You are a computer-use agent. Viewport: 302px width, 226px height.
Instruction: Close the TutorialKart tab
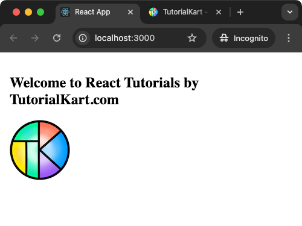pyautogui.click(x=219, y=12)
